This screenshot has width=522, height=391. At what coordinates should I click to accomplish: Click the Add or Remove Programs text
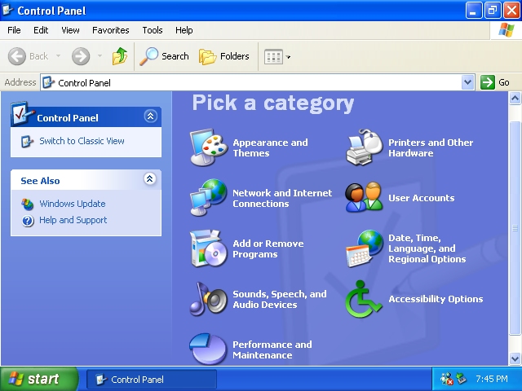pos(268,248)
